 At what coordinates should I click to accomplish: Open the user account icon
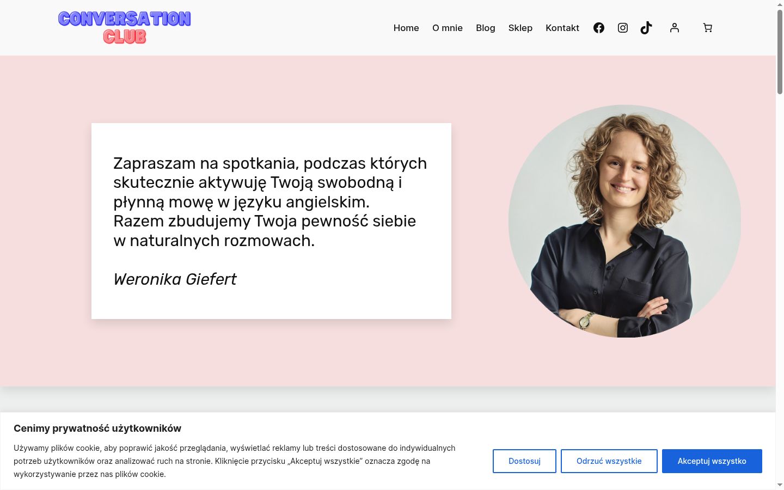(x=675, y=28)
